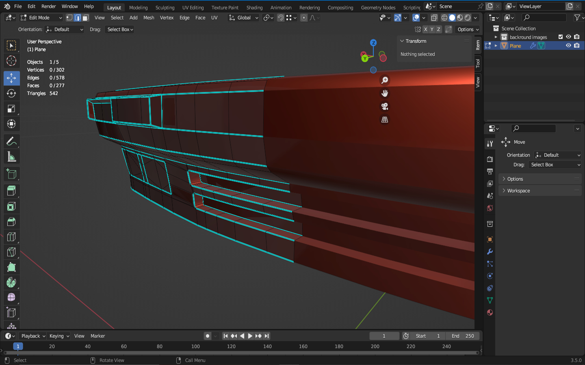Screen dimensions: 585x365
Task: Toggle X-ray display
Action: pyautogui.click(x=434, y=18)
